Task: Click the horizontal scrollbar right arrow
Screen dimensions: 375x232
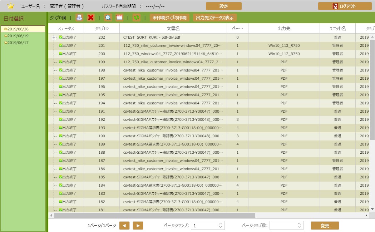Action: 366,216
